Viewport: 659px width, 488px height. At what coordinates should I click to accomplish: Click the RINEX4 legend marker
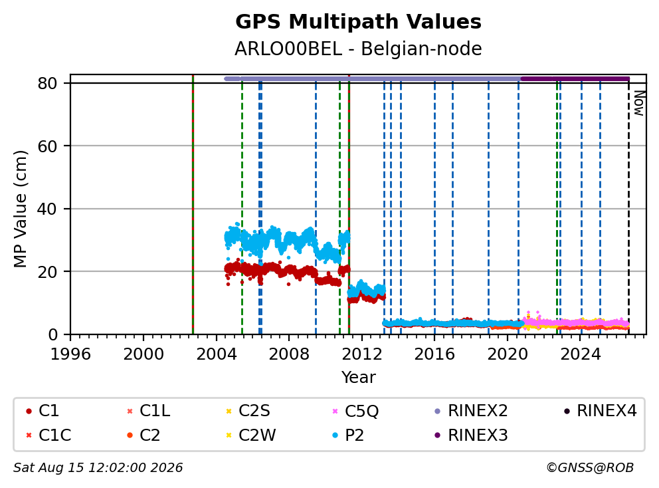click(567, 411)
